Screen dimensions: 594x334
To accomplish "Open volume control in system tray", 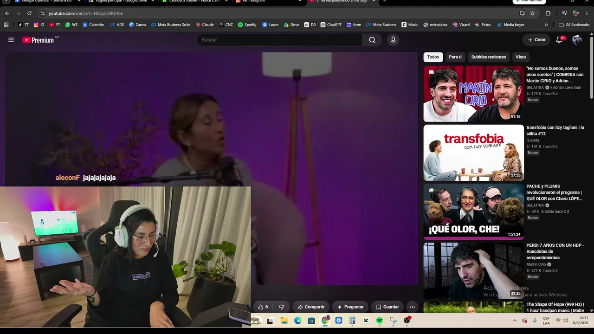I will 565,321.
